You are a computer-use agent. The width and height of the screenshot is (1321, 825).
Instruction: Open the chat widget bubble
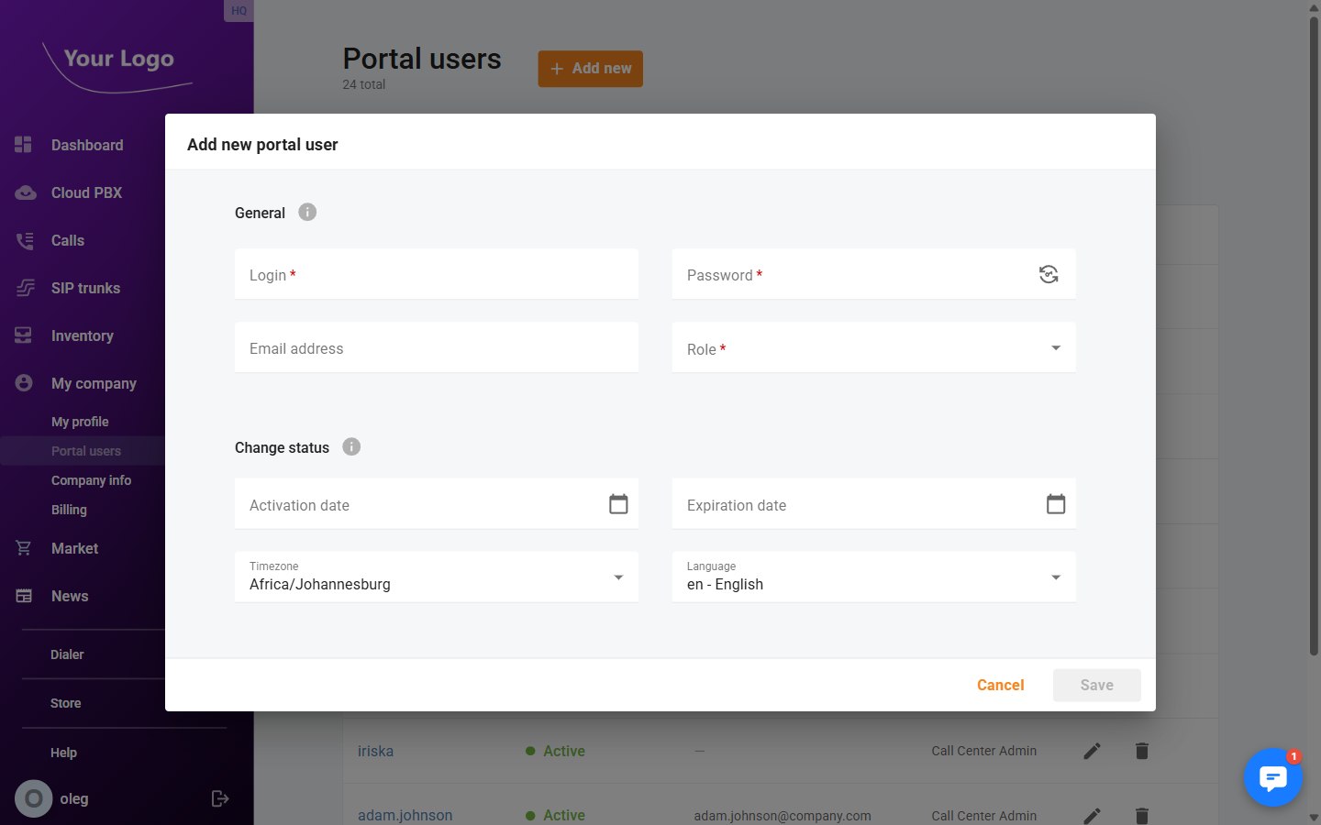point(1272,777)
